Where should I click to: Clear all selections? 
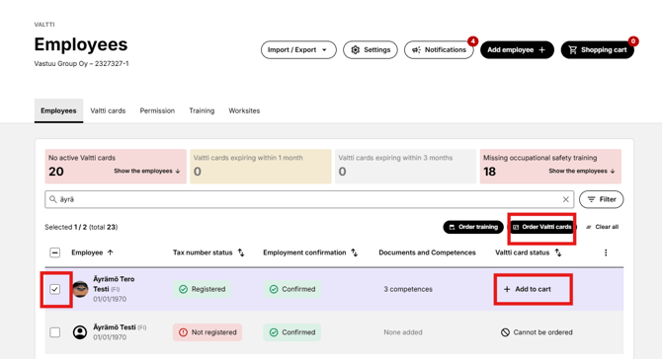point(602,227)
